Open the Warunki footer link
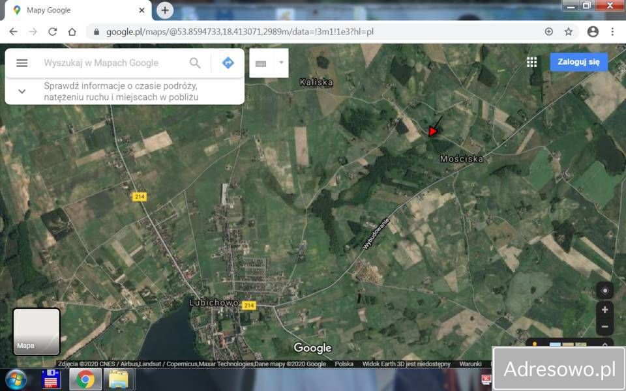The height and width of the screenshot is (391, 626). 470,364
